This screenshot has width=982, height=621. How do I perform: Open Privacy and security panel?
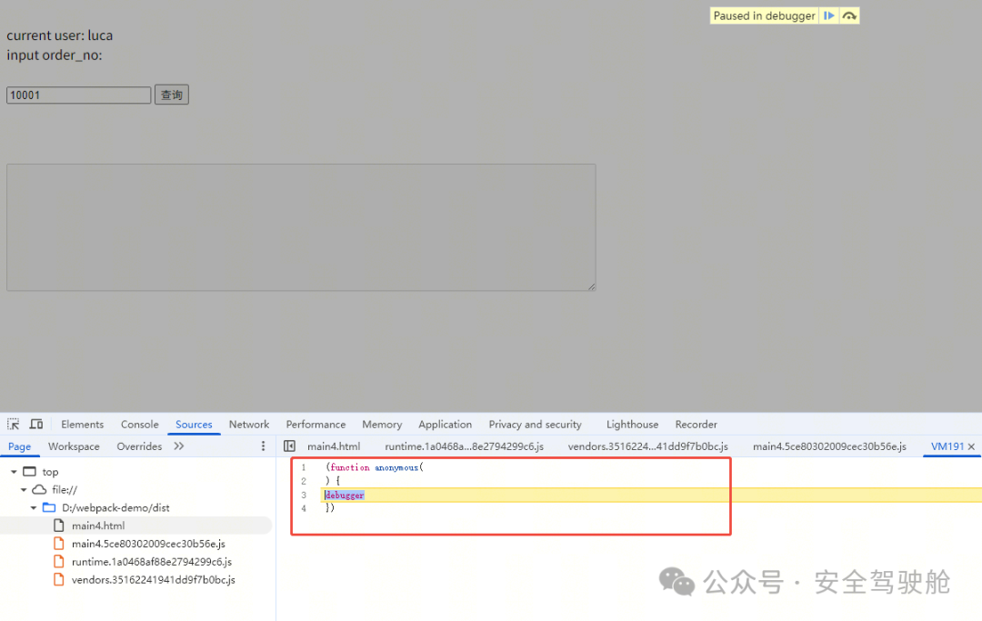pos(535,424)
